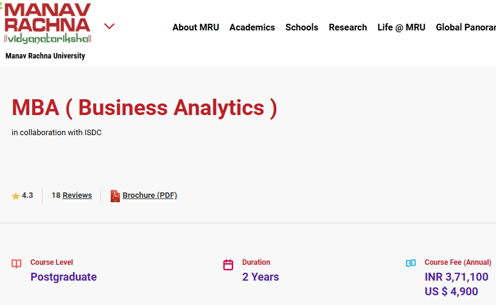
Task: Click the red PDF file icon
Action: pos(115,196)
